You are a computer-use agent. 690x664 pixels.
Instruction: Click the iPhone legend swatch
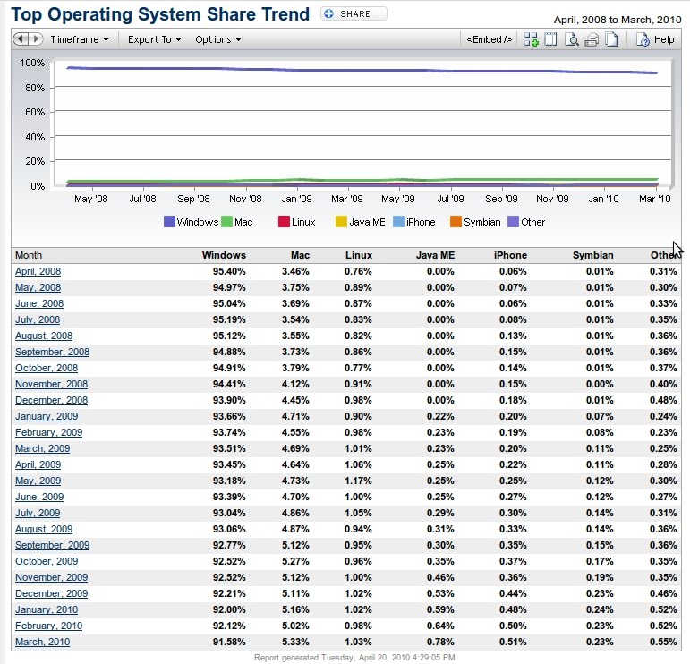(x=398, y=222)
